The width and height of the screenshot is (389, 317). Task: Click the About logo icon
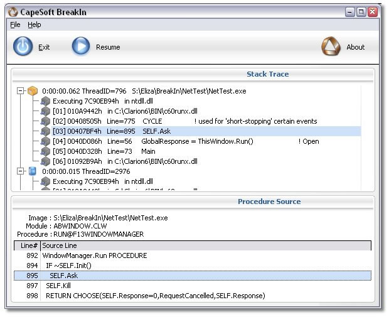(x=330, y=46)
